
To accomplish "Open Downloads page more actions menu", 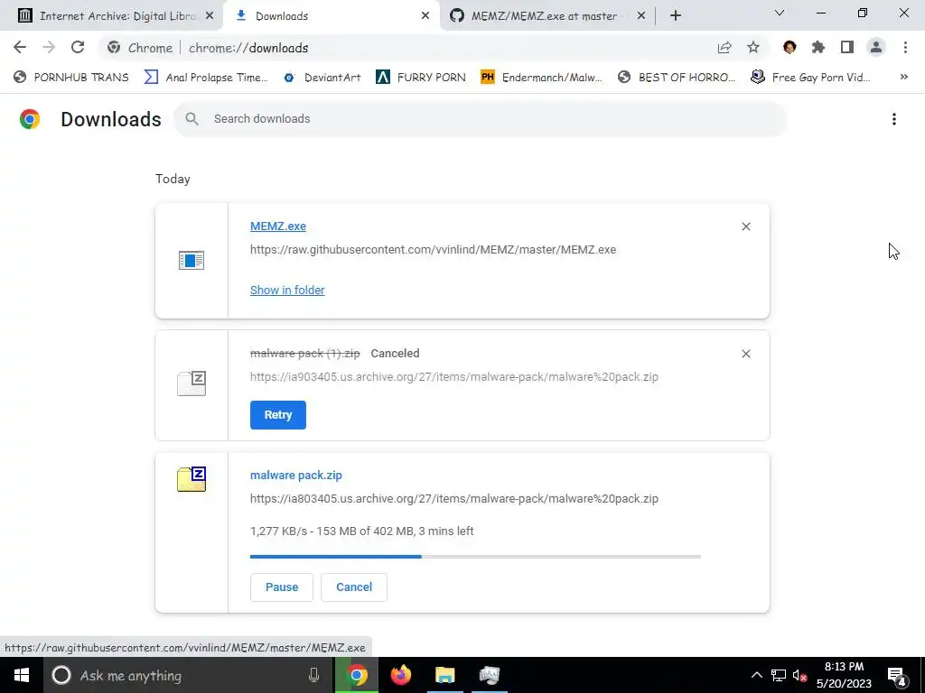I will pyautogui.click(x=894, y=119).
